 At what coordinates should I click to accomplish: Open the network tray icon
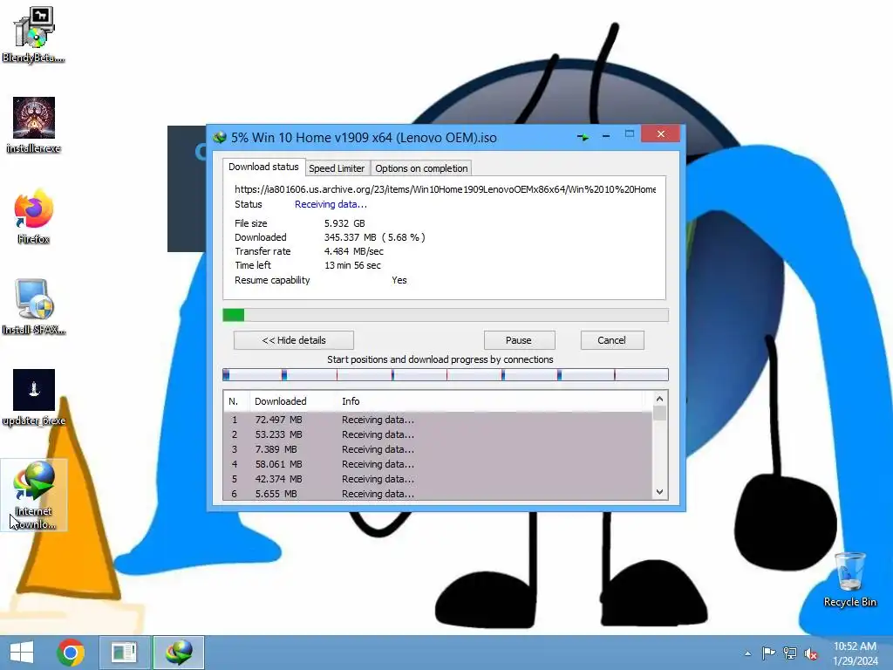pyautogui.click(x=790, y=653)
